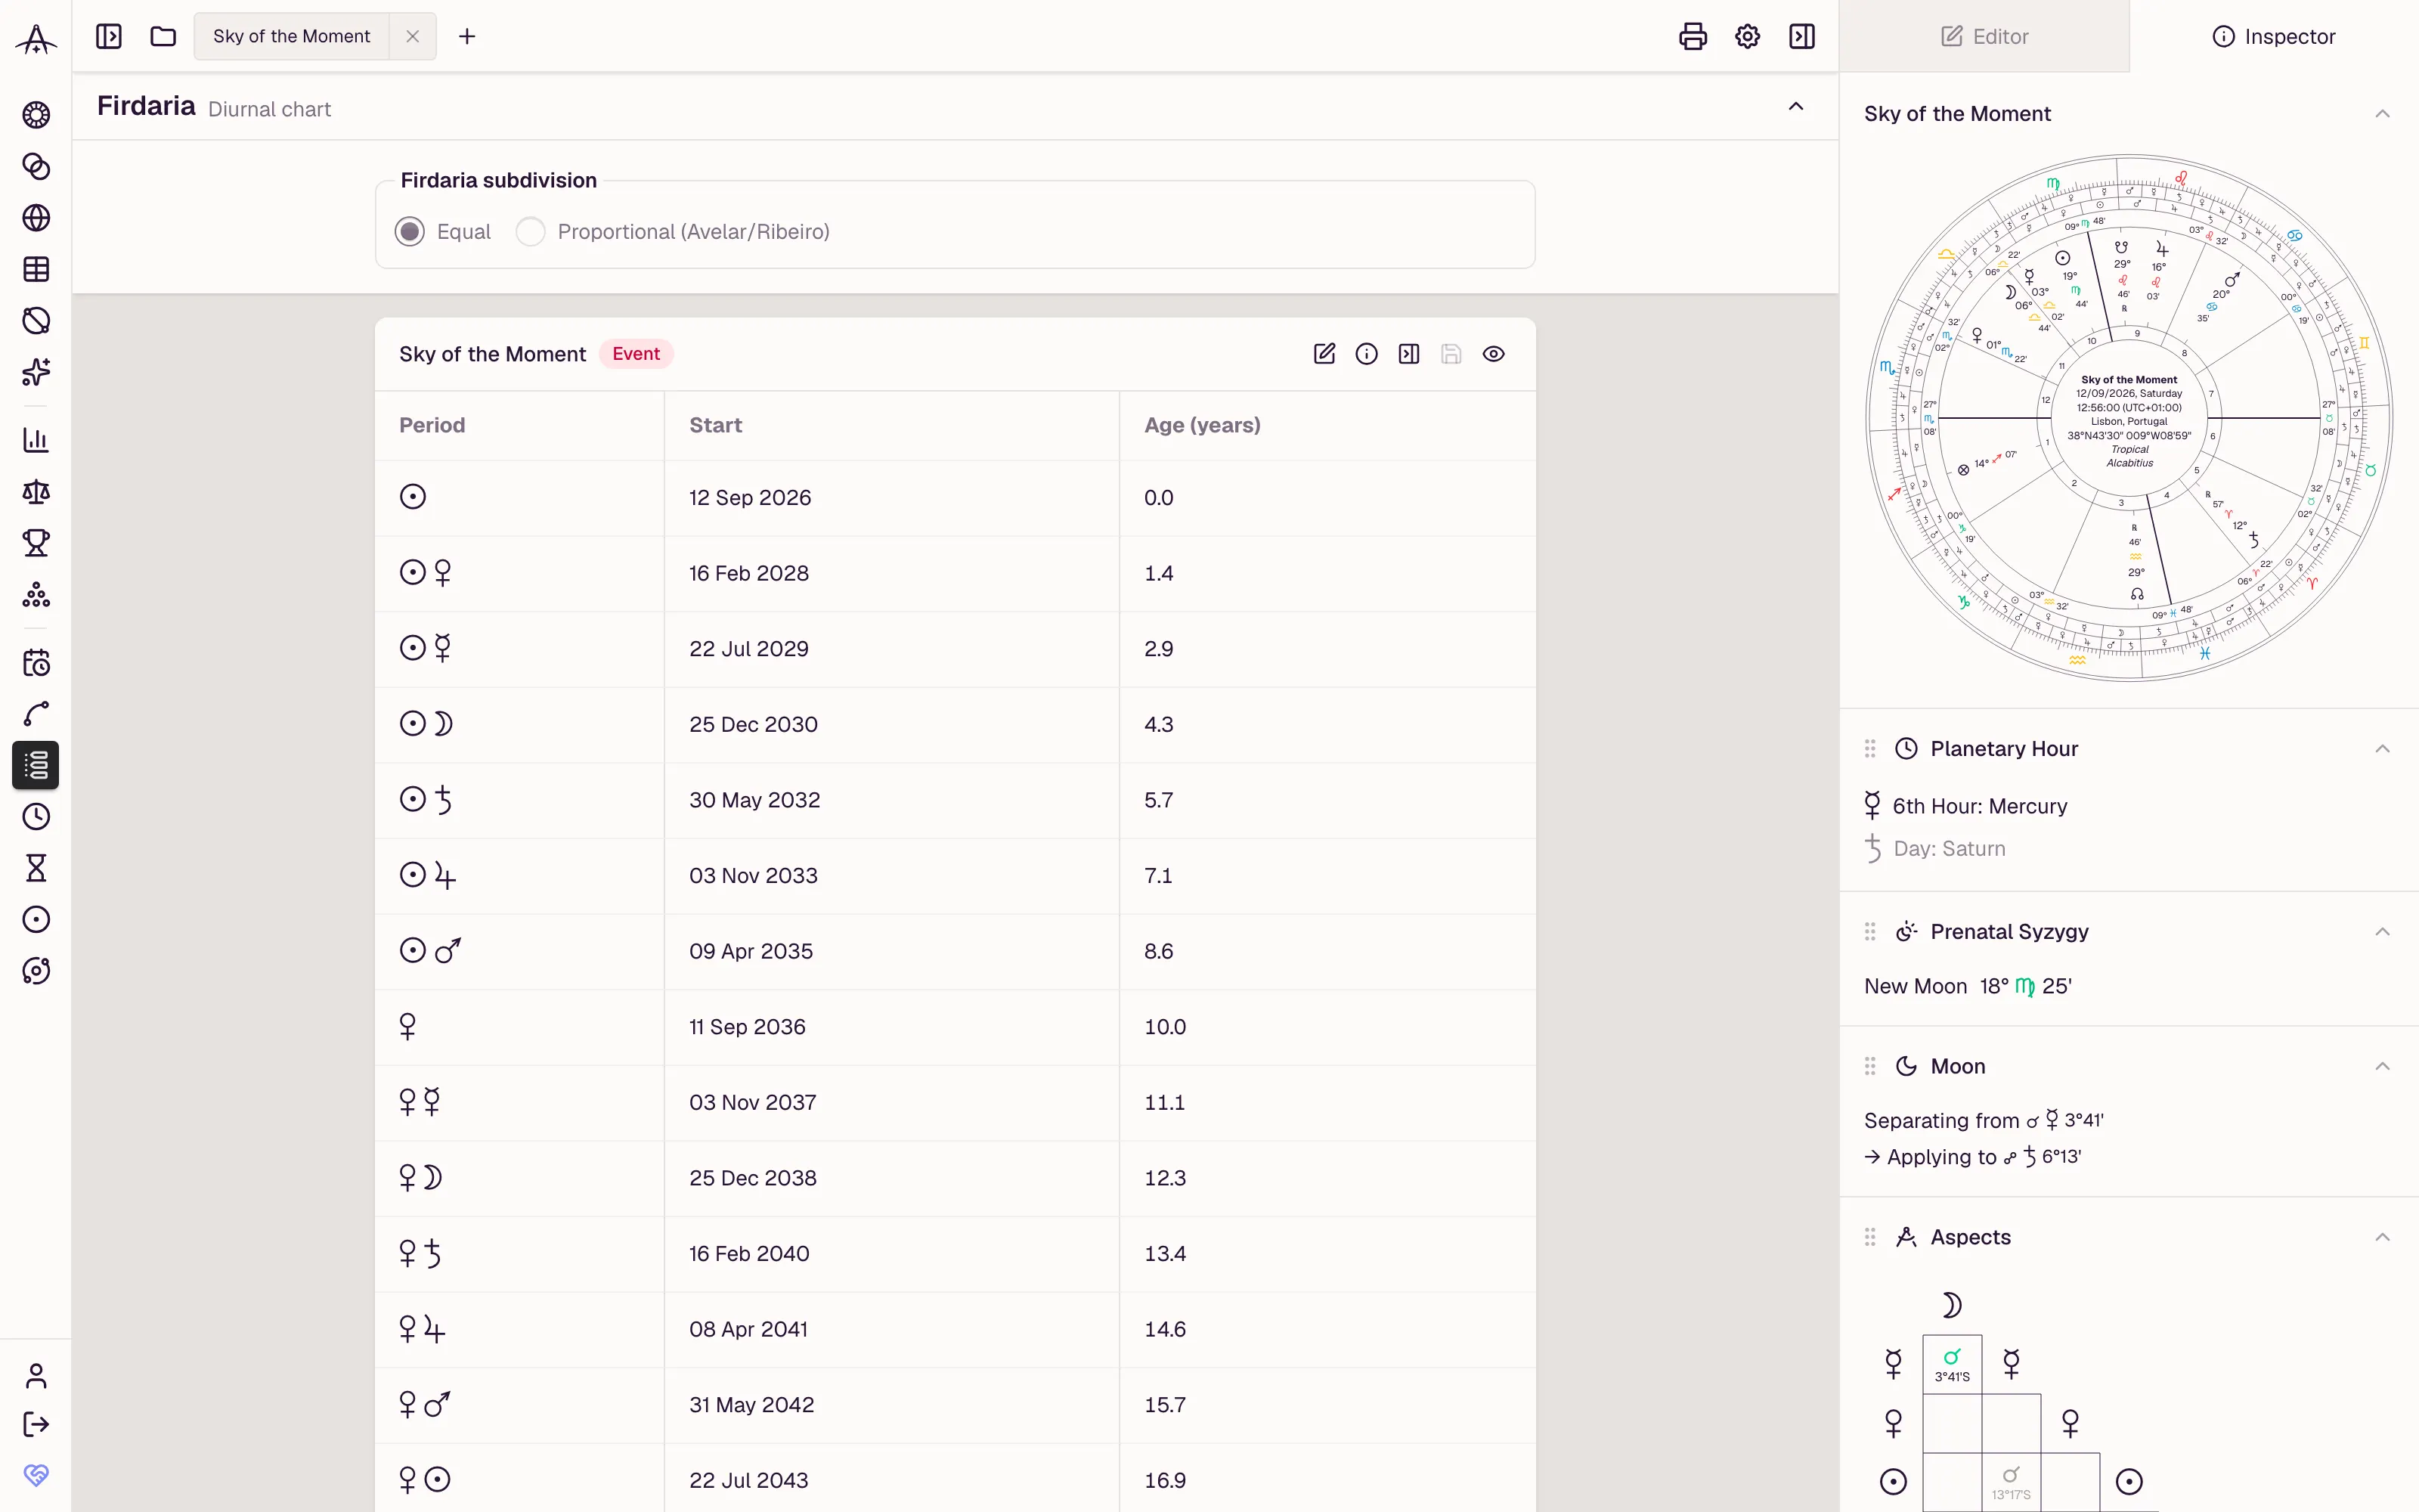Collapse the Moon section
The width and height of the screenshot is (2419, 1512).
pyautogui.click(x=2383, y=1066)
